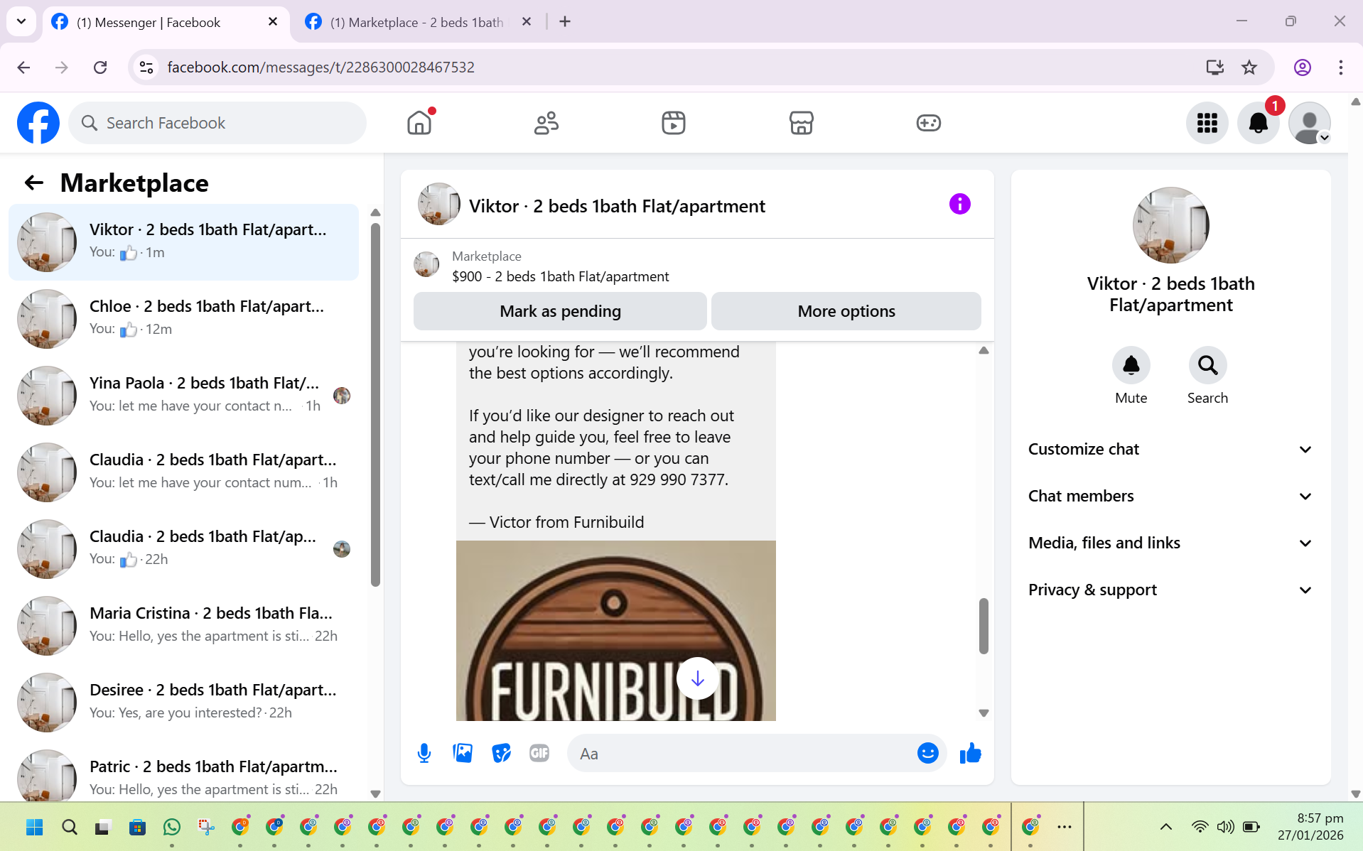Send a thumbs-up like
The height and width of the screenshot is (851, 1363).
(x=970, y=753)
